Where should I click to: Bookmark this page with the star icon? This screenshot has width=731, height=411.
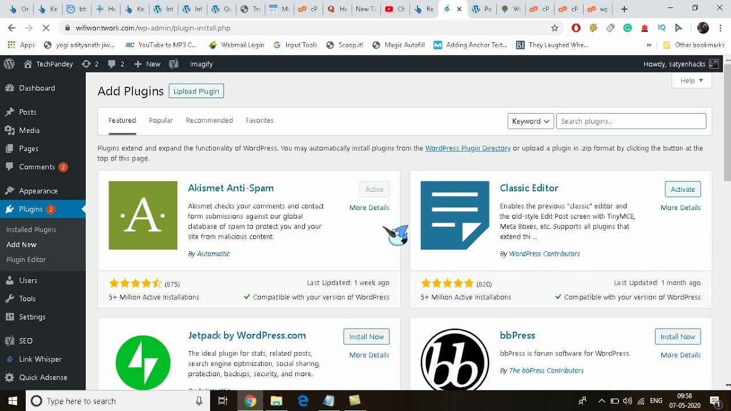pyautogui.click(x=554, y=28)
